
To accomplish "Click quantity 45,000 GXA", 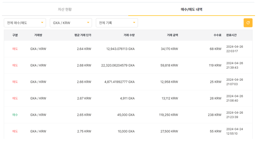I will tap(126, 115).
